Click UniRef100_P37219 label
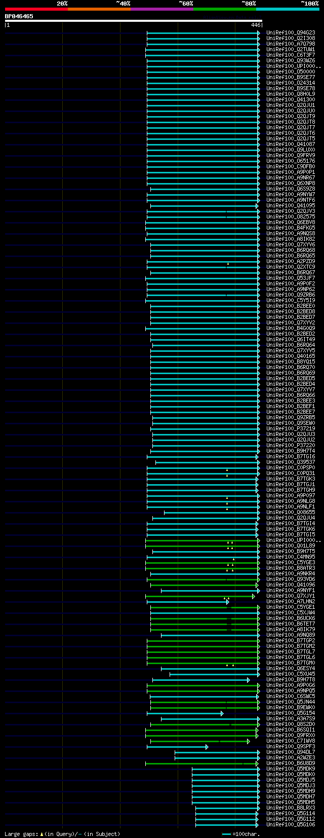 tap(291, 428)
